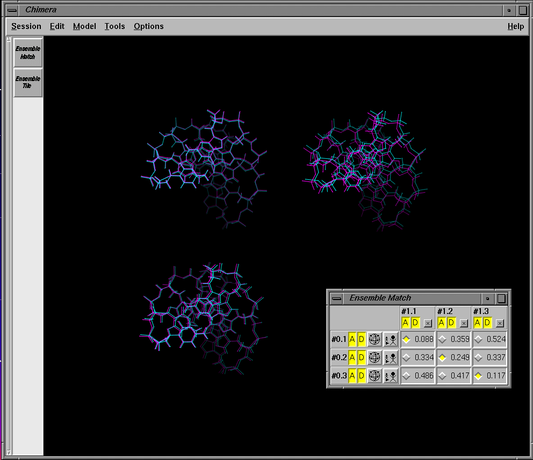Open the Tools menu
The height and width of the screenshot is (460, 533).
pos(114,26)
